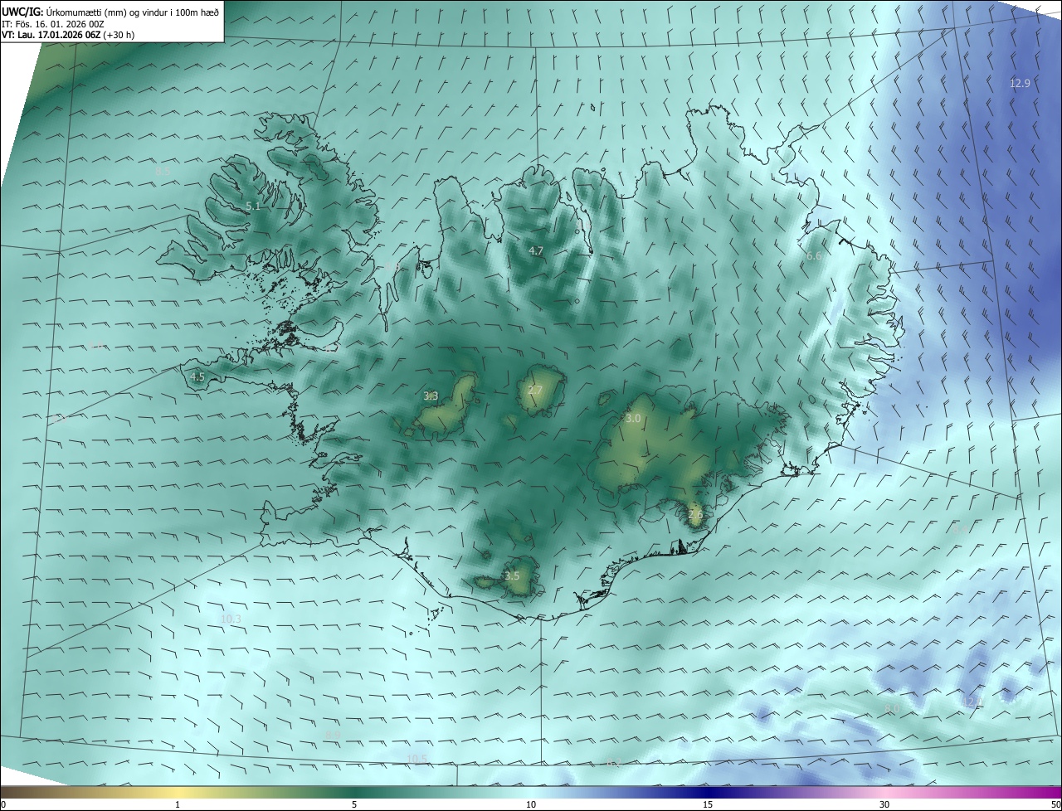
Task: Click the 0 tick on the color scale
Action: (x=3, y=804)
